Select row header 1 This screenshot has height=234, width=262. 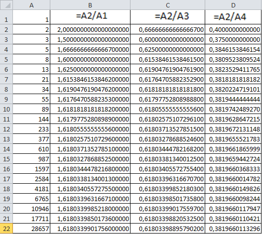click(6, 17)
